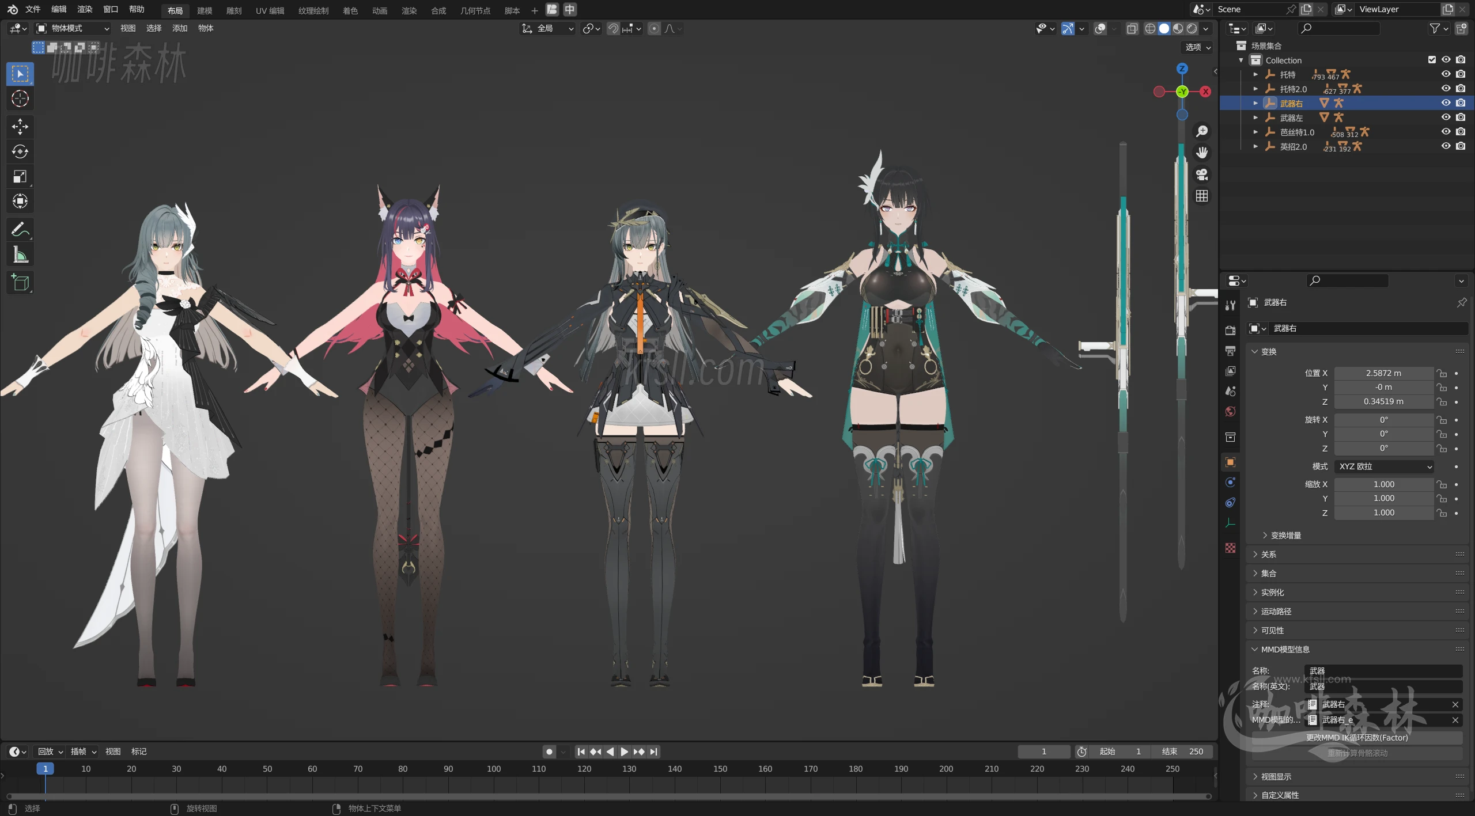
Task: Hide 托特2.0 with its eye icon
Action: (x=1446, y=89)
